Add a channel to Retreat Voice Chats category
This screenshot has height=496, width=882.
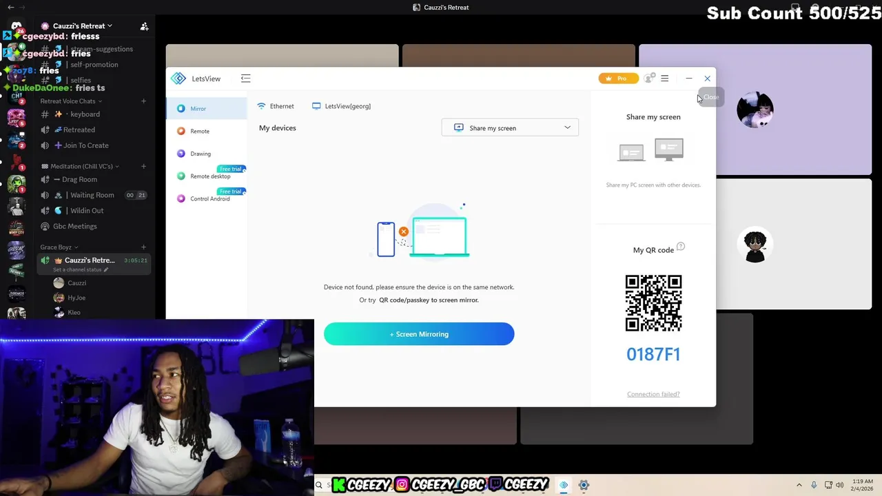[x=143, y=101]
